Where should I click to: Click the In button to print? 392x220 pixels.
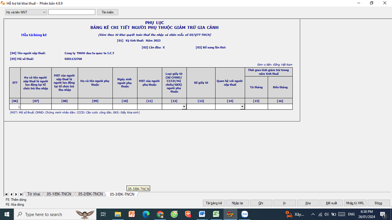[285, 203]
